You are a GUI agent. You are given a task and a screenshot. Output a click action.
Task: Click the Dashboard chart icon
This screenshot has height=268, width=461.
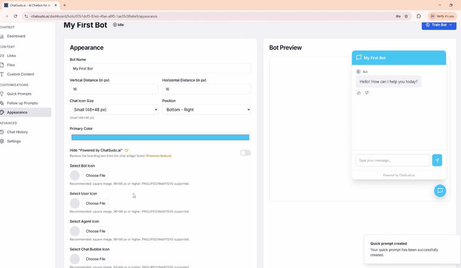tap(2, 36)
